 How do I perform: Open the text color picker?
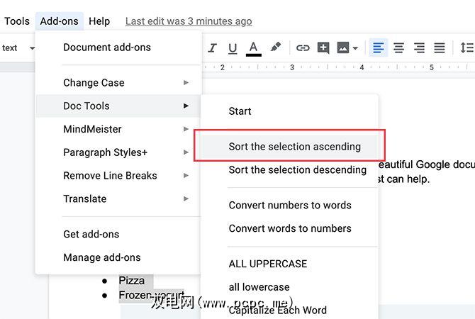click(x=254, y=48)
